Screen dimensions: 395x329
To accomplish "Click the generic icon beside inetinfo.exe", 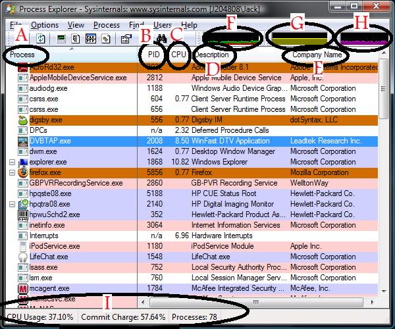I will [x=23, y=225].
